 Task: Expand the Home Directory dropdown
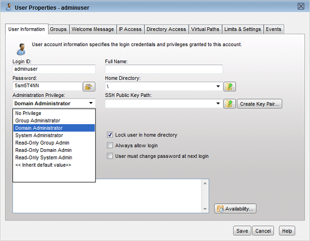click(x=218, y=87)
